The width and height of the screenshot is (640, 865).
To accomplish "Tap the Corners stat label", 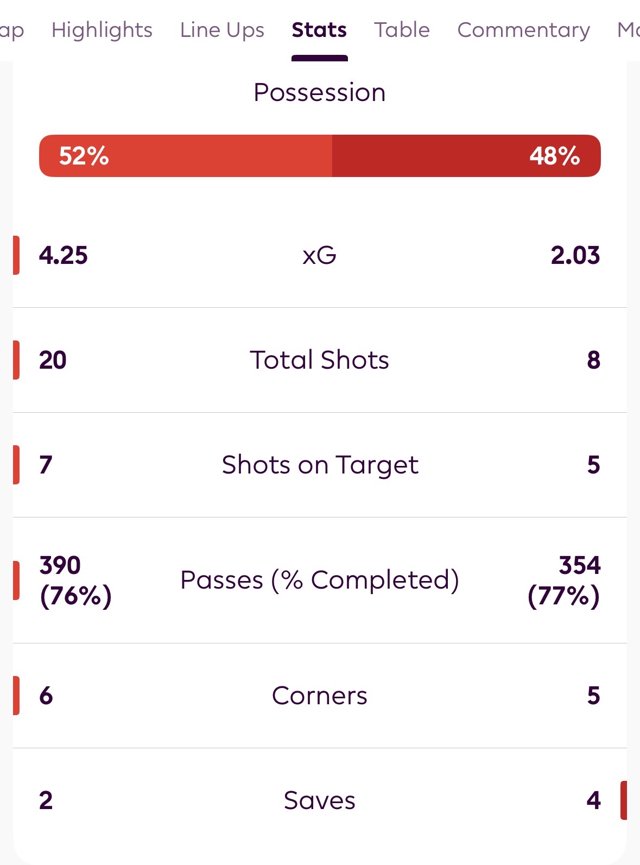I will [320, 696].
